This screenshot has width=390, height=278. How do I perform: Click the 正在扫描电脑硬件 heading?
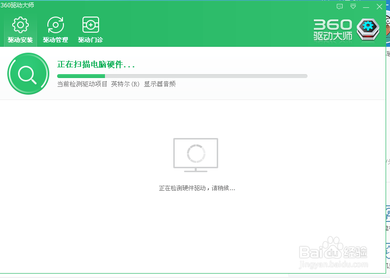click(96, 64)
